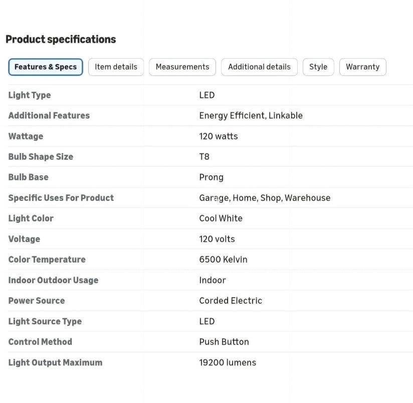Click the Indoor Outdoor Usage label
Screen dimensions: 413x403
(x=53, y=280)
